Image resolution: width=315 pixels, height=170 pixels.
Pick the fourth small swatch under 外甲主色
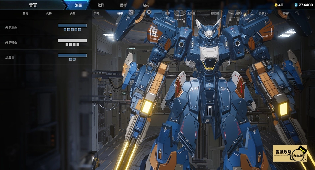click(76, 30)
